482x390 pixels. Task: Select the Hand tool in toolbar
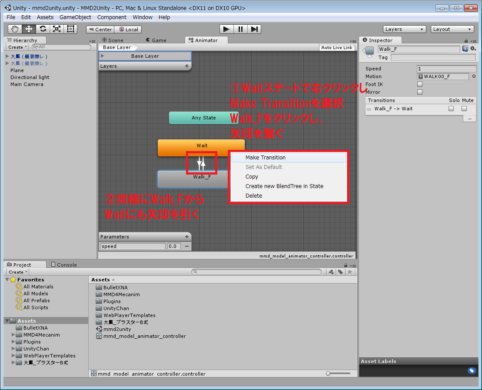[15, 29]
